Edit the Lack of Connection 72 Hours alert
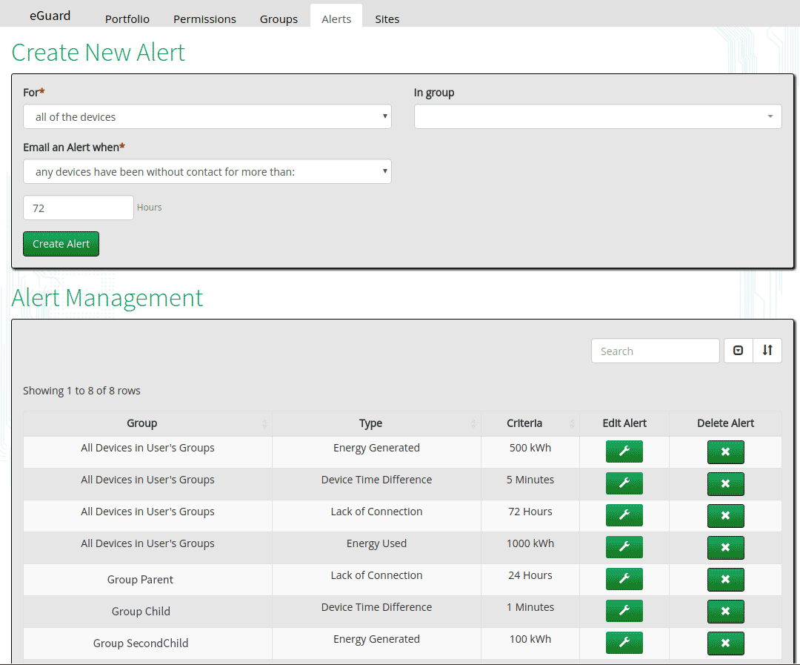 (x=624, y=515)
